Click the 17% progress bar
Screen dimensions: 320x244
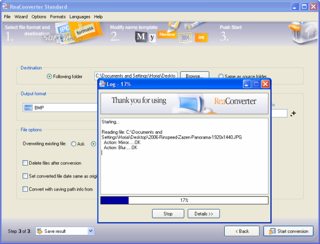click(x=184, y=200)
